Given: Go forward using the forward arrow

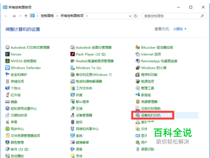Looking at the screenshot, I should click(x=14, y=16).
